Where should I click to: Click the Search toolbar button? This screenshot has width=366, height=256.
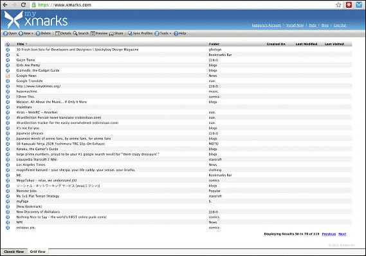point(81,34)
